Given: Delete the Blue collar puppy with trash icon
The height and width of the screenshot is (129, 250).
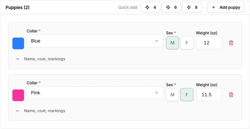Looking at the screenshot, I should point(231,43).
